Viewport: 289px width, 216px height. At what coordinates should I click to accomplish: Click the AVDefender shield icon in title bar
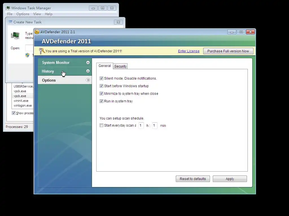click(x=37, y=32)
